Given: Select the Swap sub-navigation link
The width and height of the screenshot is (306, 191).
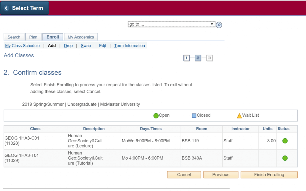Looking at the screenshot, I should tap(86, 46).
